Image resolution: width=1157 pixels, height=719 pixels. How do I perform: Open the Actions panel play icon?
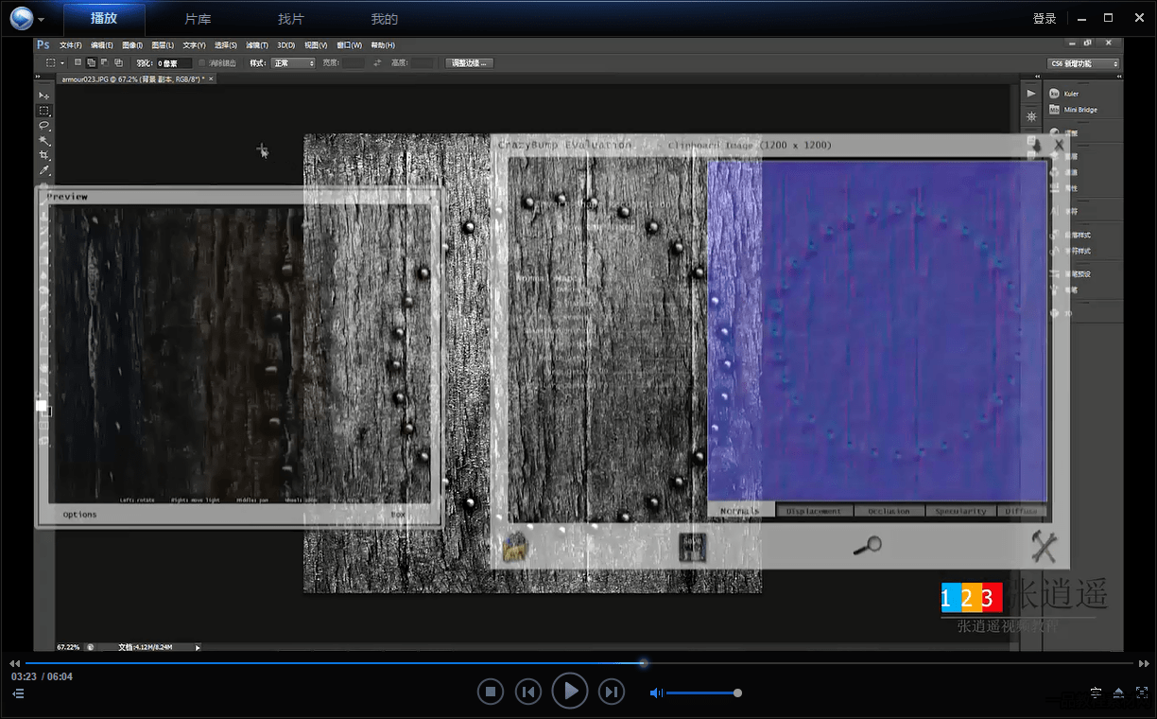[x=1031, y=94]
